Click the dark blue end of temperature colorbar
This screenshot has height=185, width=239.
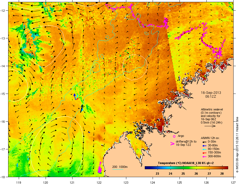coord(147,168)
